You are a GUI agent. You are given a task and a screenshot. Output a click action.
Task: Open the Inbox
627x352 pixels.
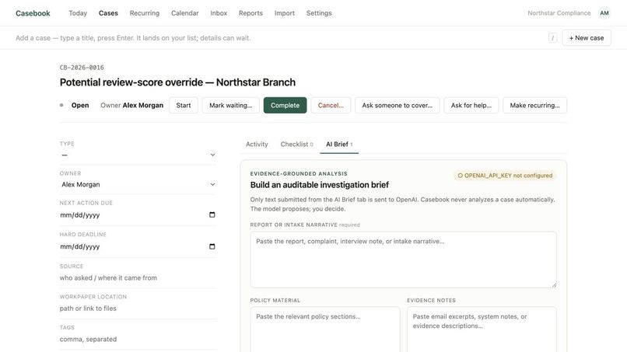click(x=219, y=13)
